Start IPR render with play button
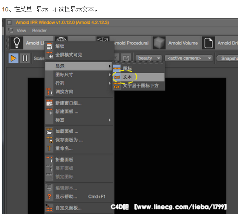The height and width of the screenshot is (214, 238). 13,58
